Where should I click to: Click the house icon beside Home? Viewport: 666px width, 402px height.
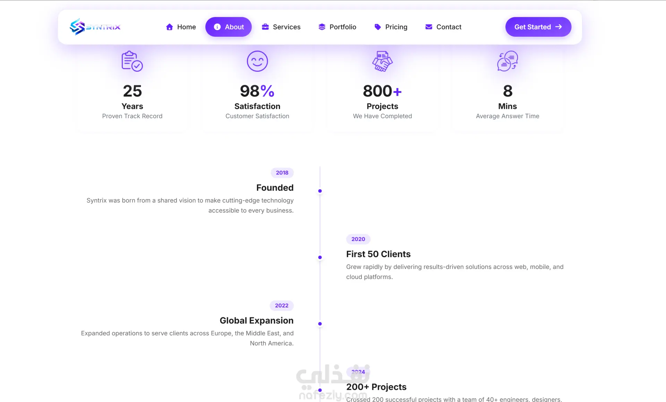point(169,27)
